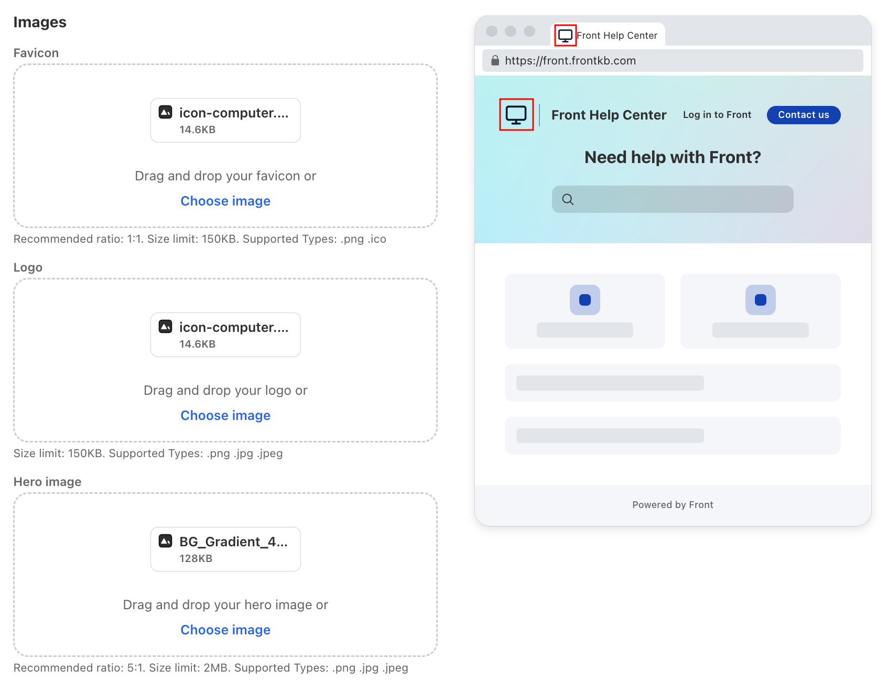
Task: Select the Front Help Center browser tab
Action: 609,35
